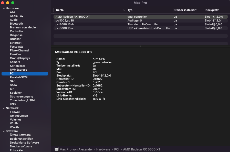Click the sort arrow in Karte column header

(124, 10)
